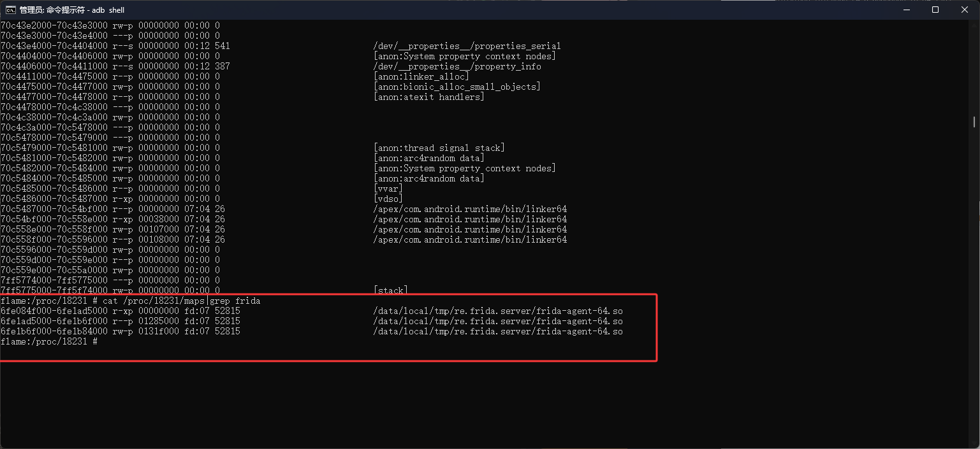Click the frida-agent-64.so path on the 01285000 line

pos(498,321)
